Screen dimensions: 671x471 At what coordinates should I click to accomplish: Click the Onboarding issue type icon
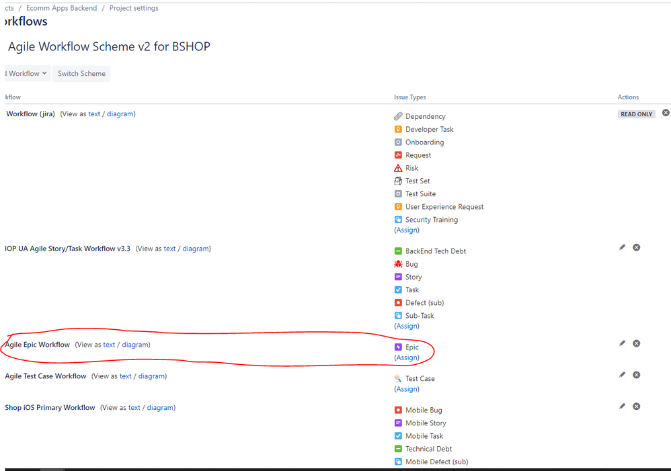[398, 142]
